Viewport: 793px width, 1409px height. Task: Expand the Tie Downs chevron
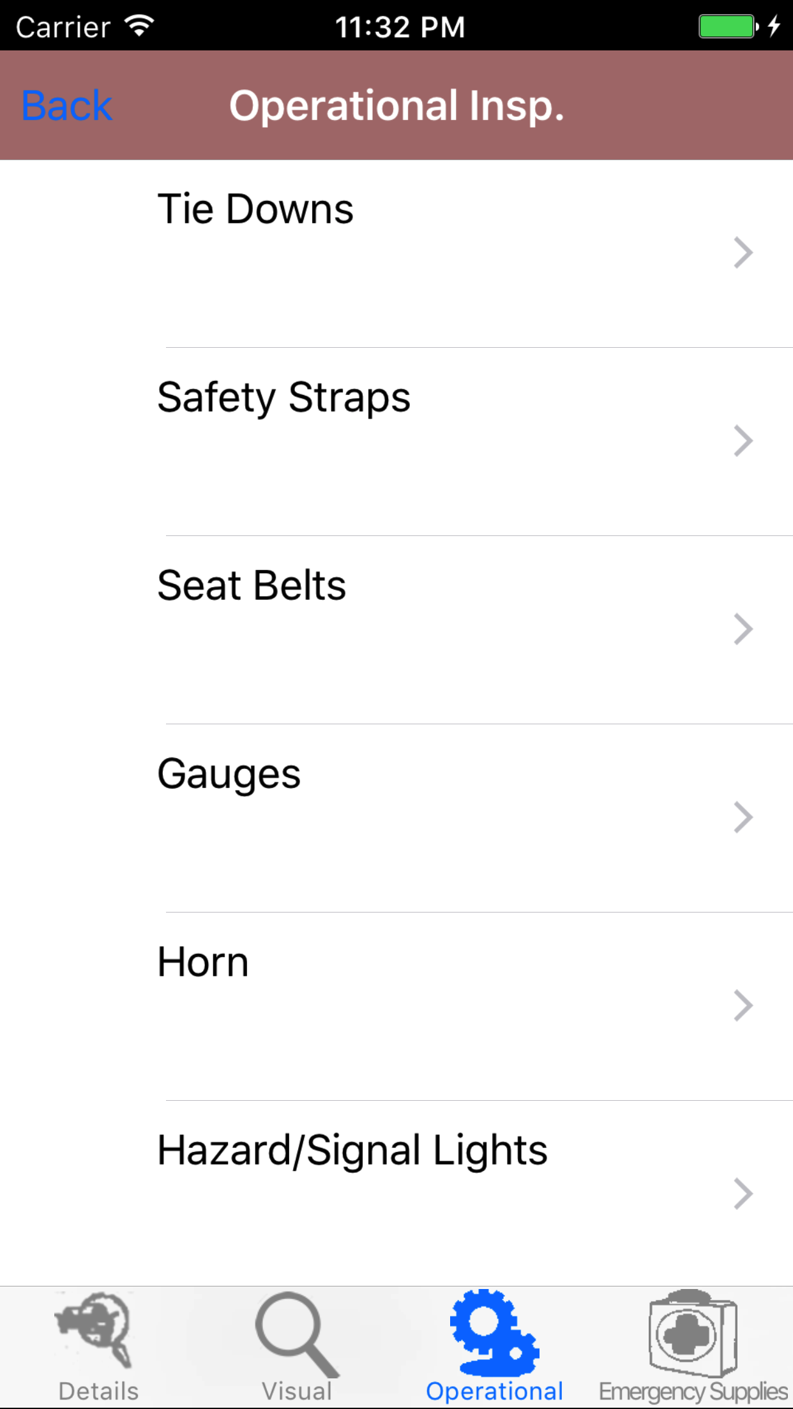[x=743, y=253]
